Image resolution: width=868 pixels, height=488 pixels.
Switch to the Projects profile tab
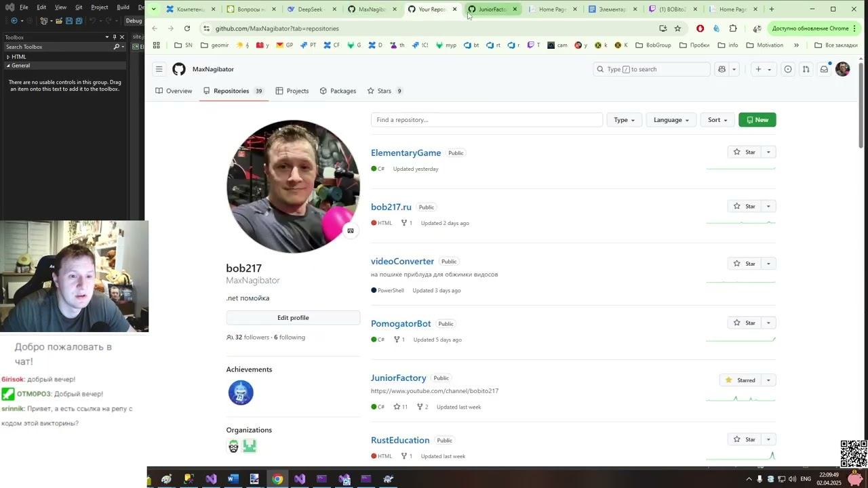coord(292,91)
